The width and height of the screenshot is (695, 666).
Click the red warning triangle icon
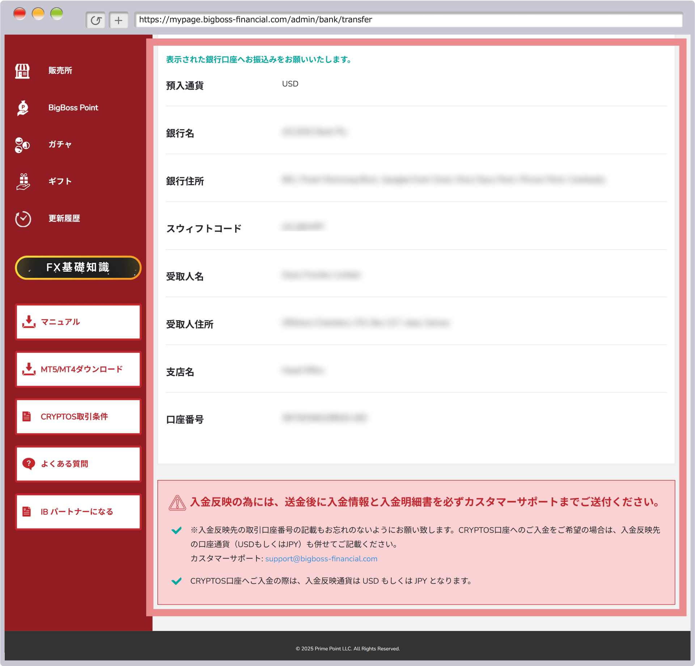(177, 502)
